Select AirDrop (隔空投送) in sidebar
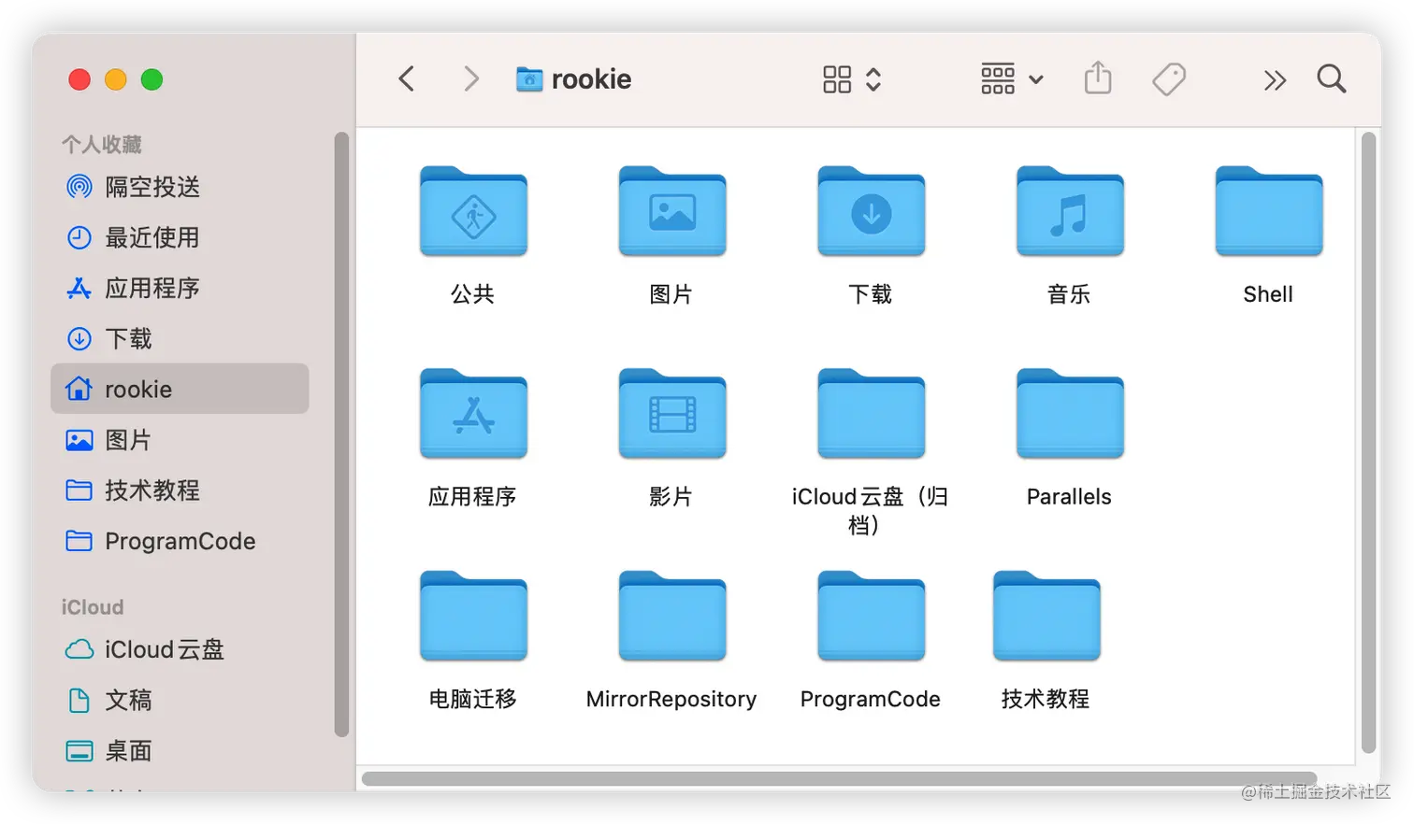The width and height of the screenshot is (1414, 824). click(x=180, y=187)
